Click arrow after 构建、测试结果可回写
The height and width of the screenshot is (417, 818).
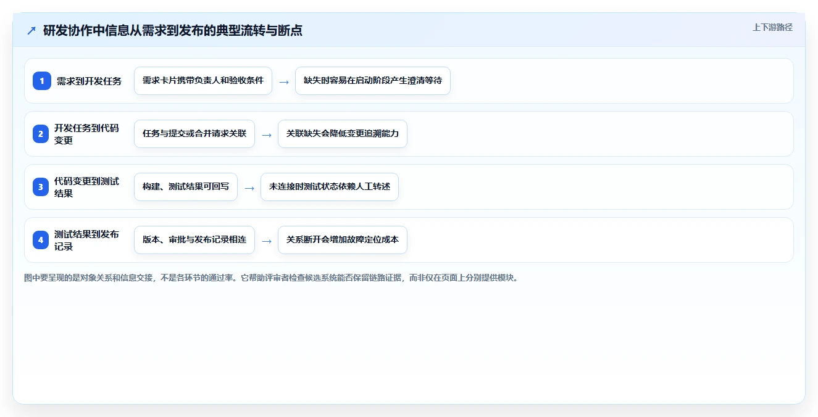click(249, 188)
